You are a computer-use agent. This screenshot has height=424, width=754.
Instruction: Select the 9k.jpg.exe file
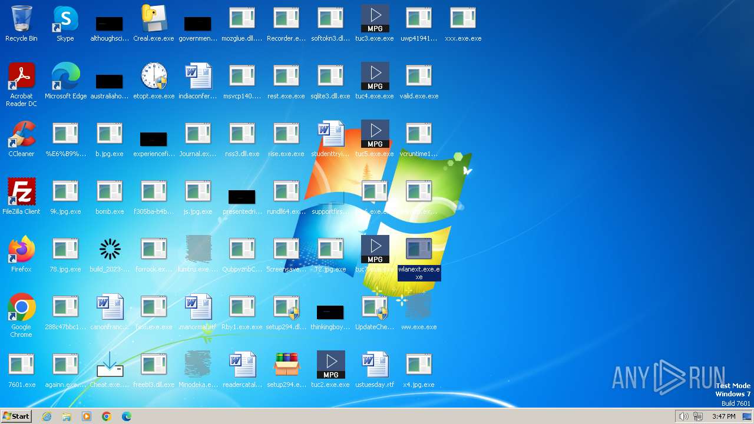(x=65, y=192)
